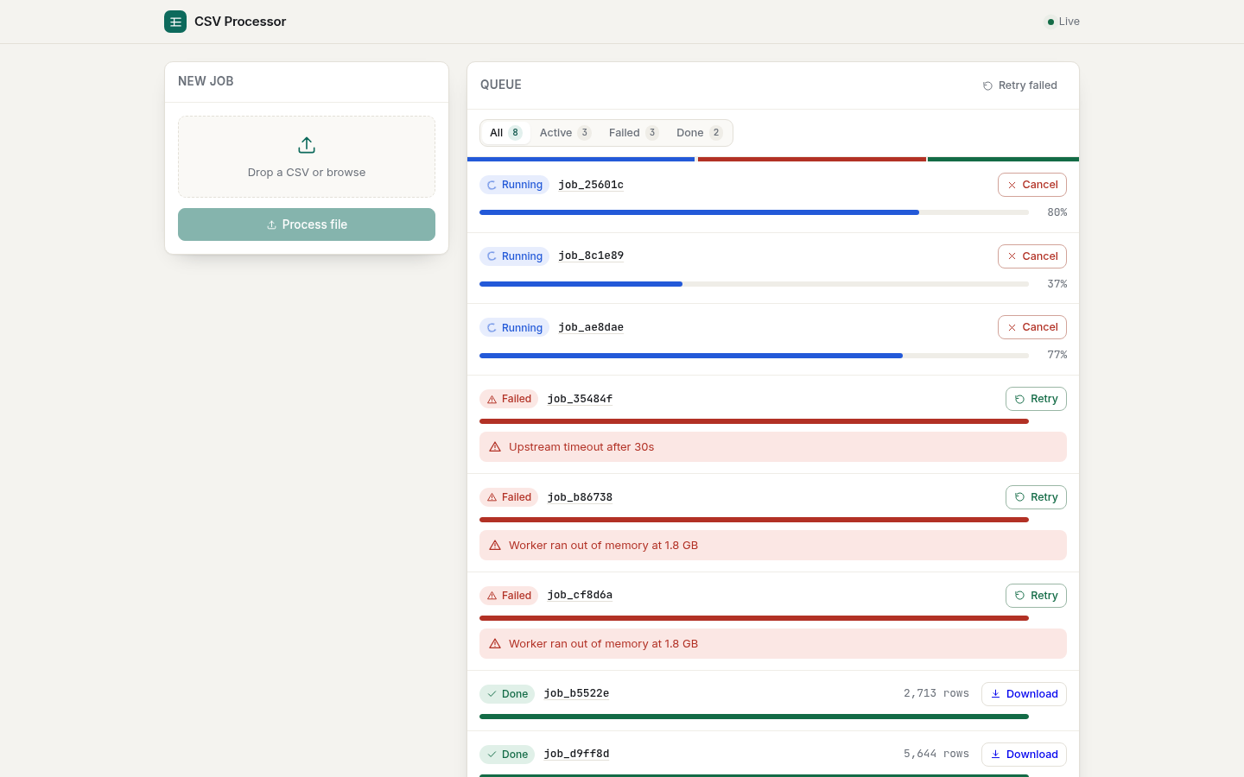Click the job_ae8dae progress bar
The width and height of the screenshot is (1244, 777).
click(x=754, y=356)
